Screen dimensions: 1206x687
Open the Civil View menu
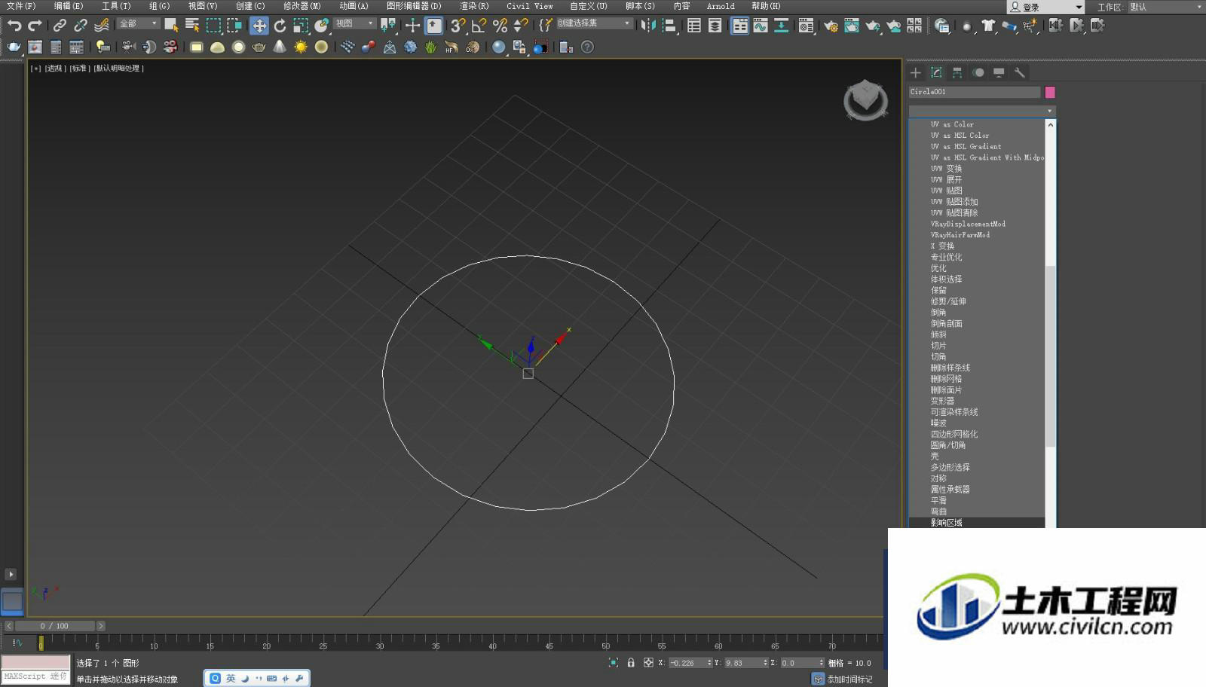529,6
